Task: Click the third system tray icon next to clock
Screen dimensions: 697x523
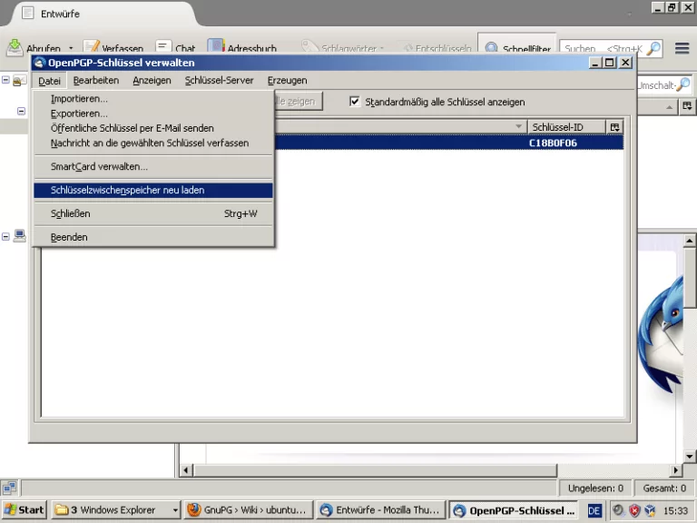Action: pos(650,510)
